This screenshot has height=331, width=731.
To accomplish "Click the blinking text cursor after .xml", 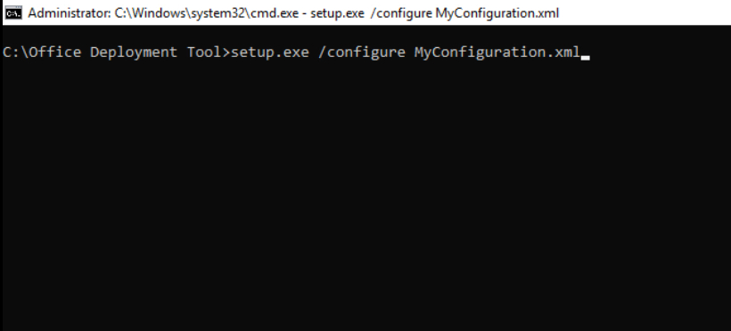I will click(x=585, y=58).
